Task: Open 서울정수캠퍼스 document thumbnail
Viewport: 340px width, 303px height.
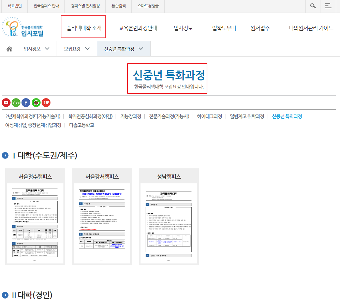Action: pyautogui.click(x=35, y=224)
